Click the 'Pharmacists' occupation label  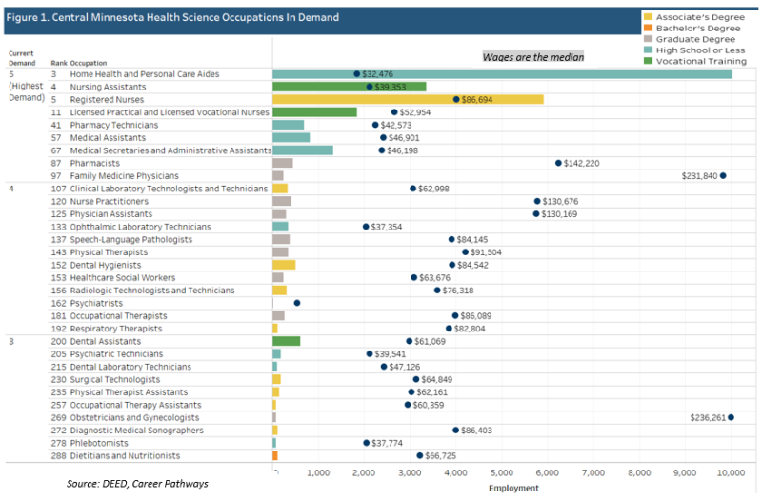tap(94, 163)
